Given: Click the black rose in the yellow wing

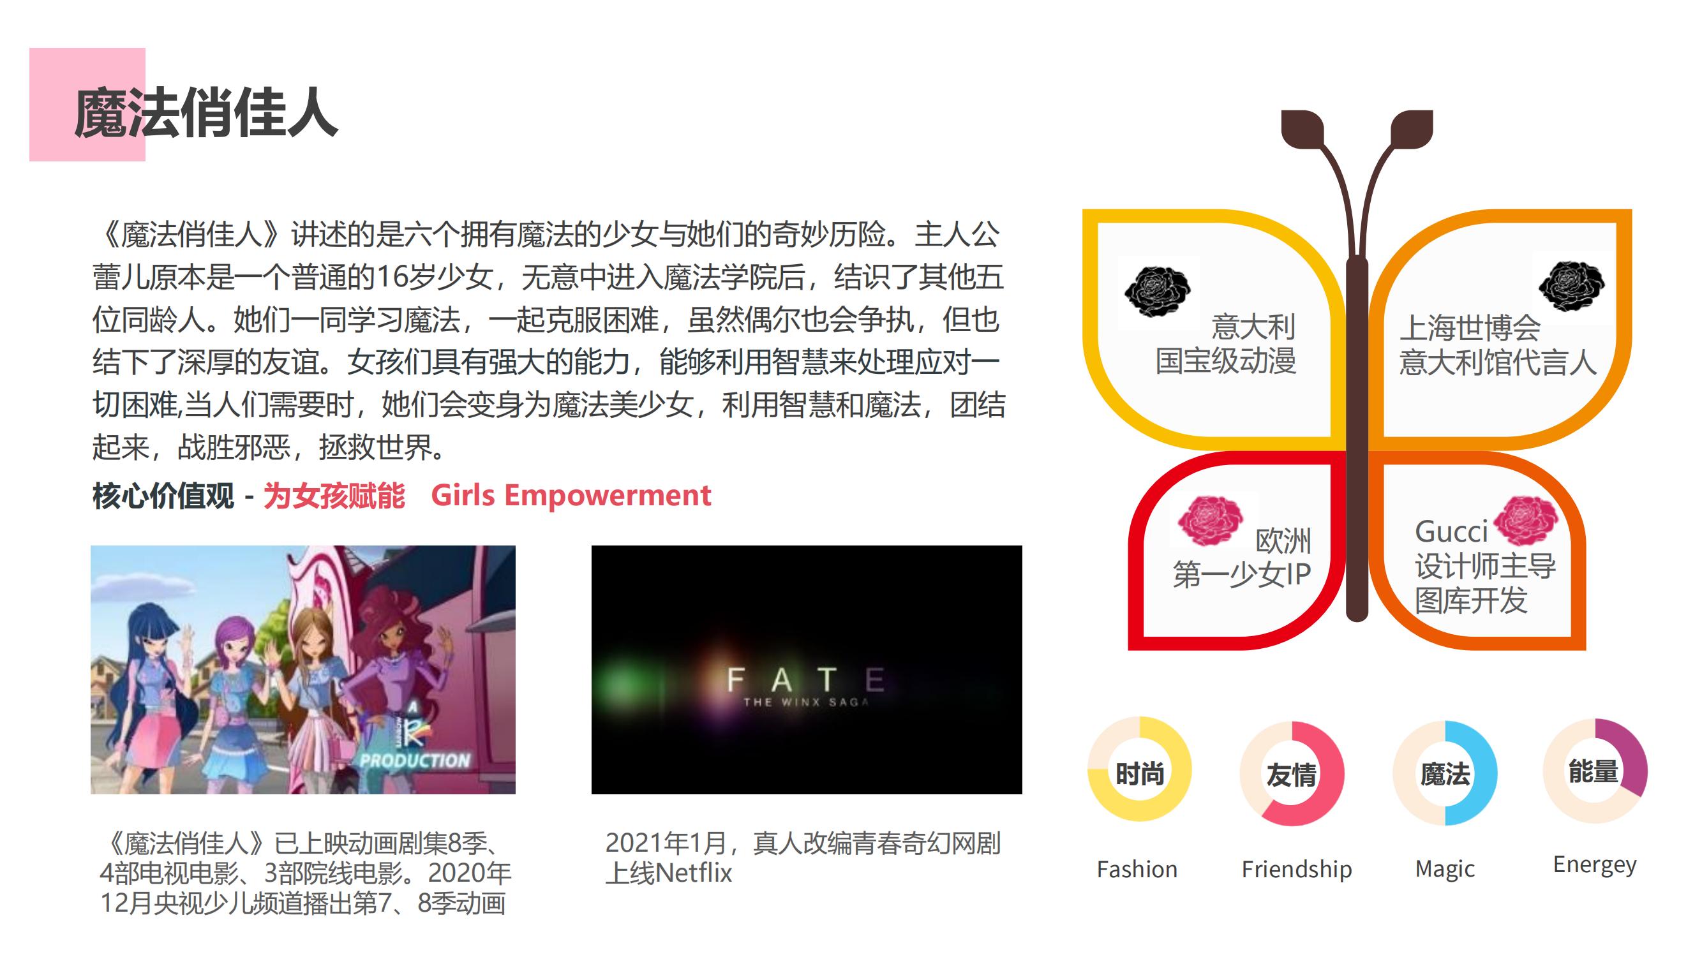Looking at the screenshot, I should pyautogui.click(x=1158, y=292).
